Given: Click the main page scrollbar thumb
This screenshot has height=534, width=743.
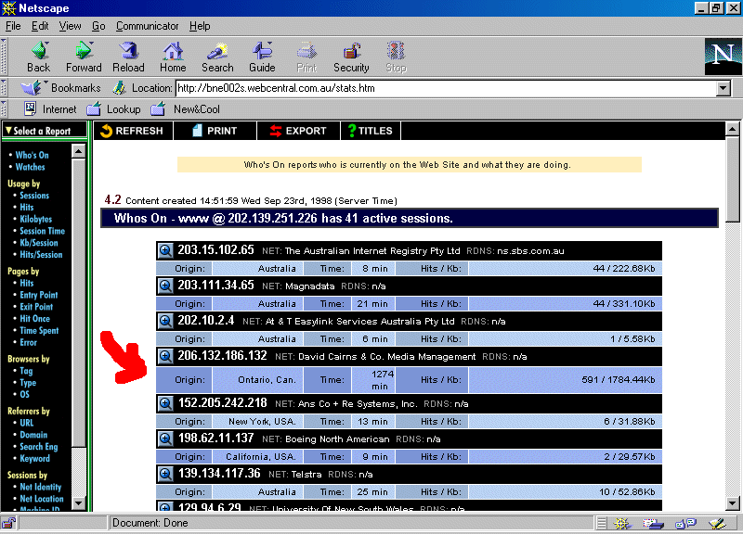Looking at the screenshot, I should 732,178.
